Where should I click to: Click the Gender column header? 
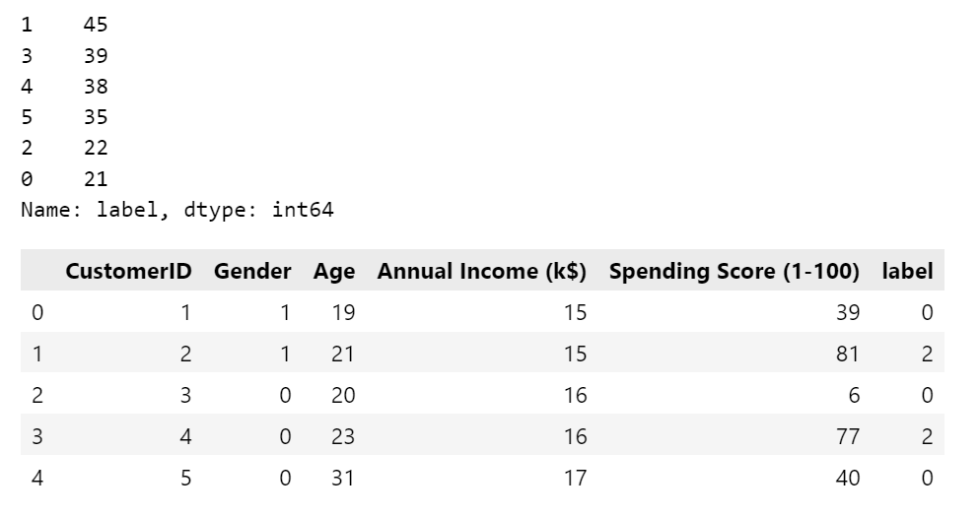[x=252, y=271]
